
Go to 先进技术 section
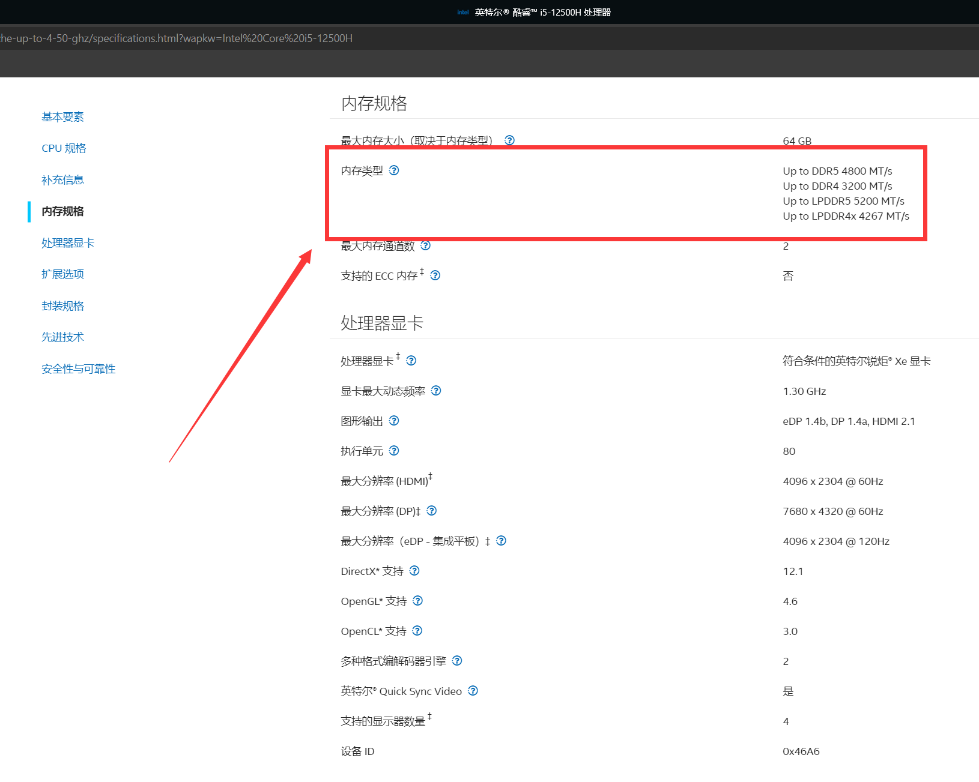click(x=62, y=337)
